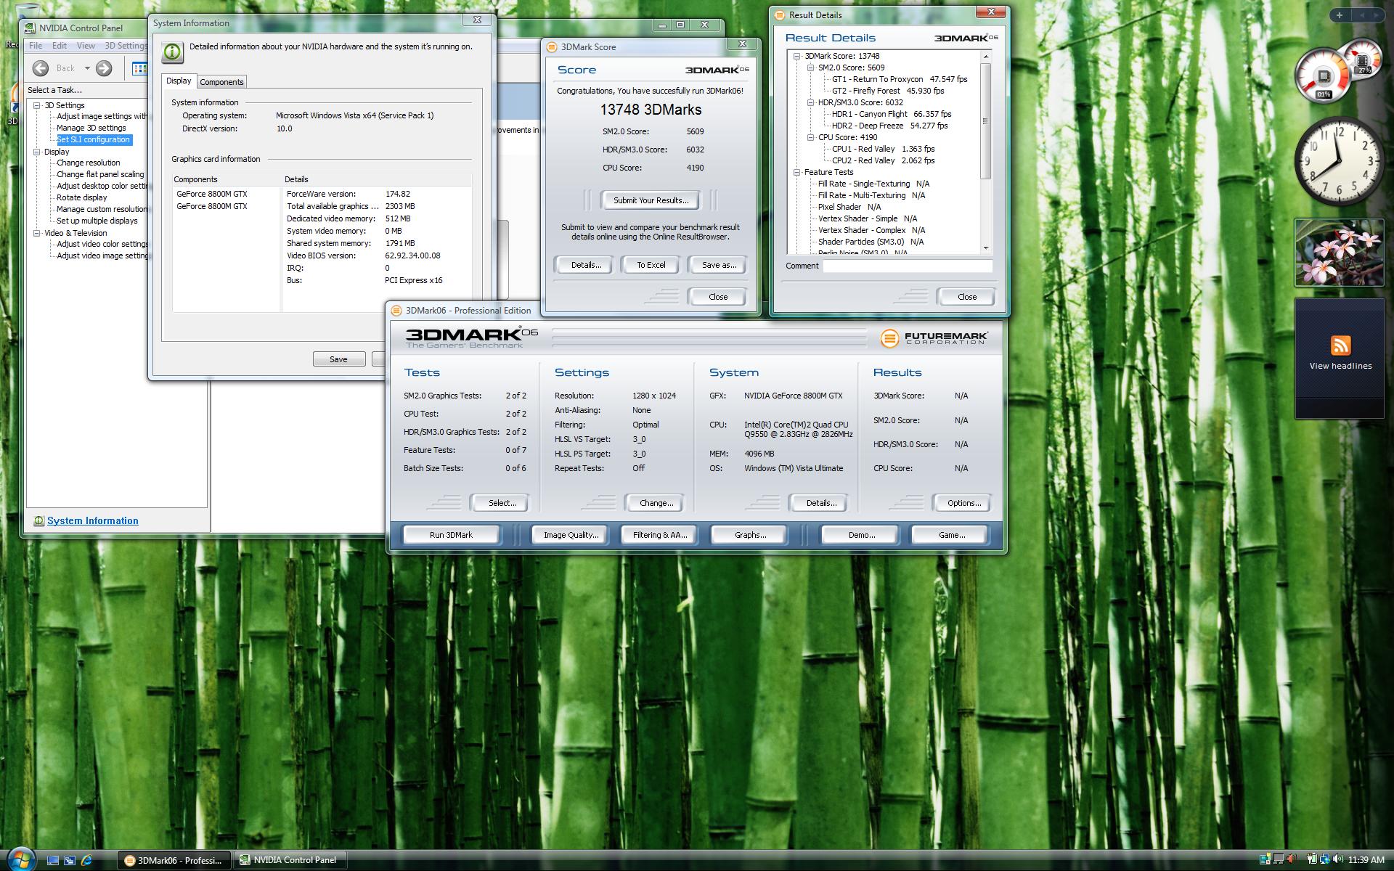This screenshot has width=1394, height=871.
Task: Click the volume icon in system tray
Action: coord(1337,859)
